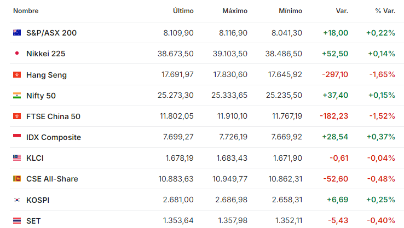Open the Nikkei 225 index page
The image size is (404, 228).
[45, 54]
